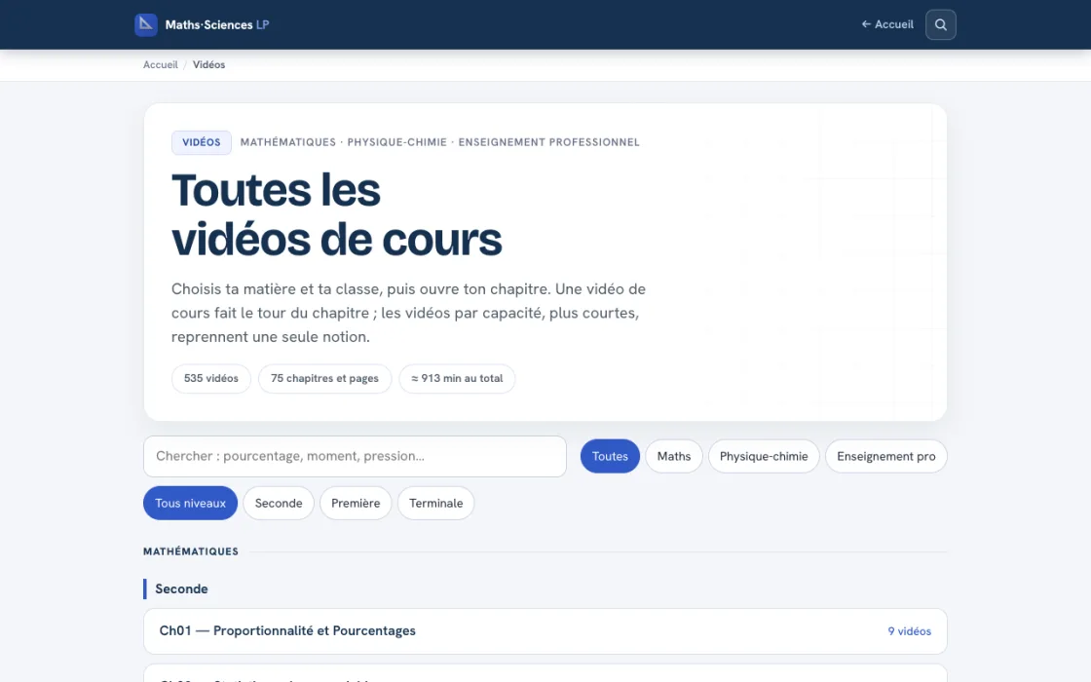Filter by Physique-chimie subject
The width and height of the screenshot is (1091, 682).
click(764, 457)
